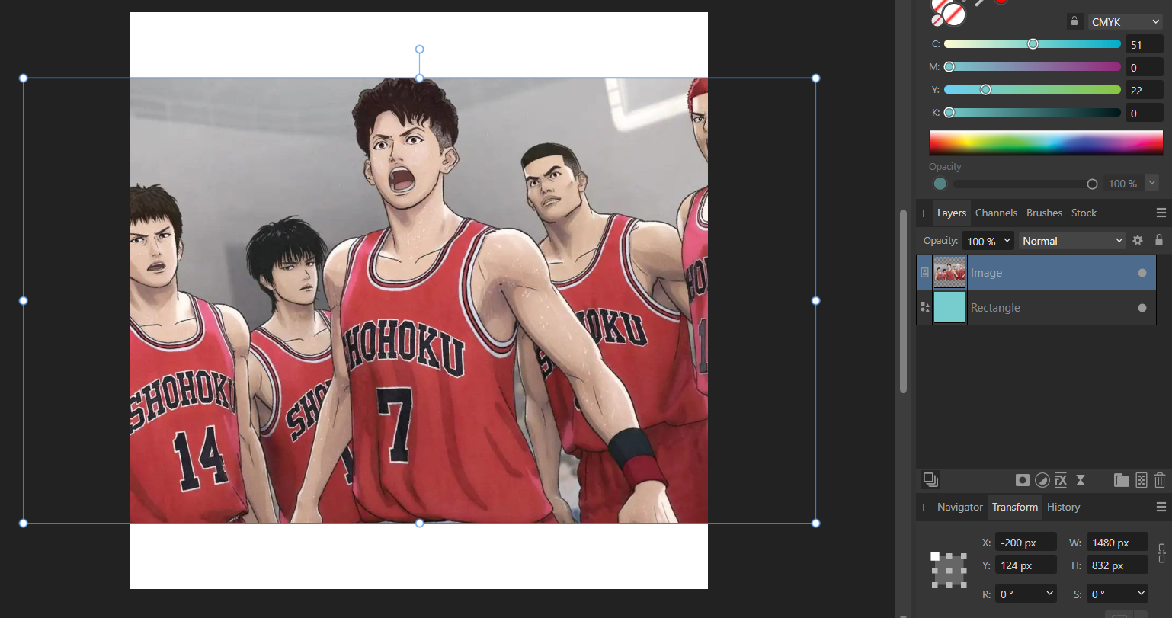Click the Rectangle layer type icon
Image resolution: width=1172 pixels, height=618 pixels.
(x=924, y=307)
